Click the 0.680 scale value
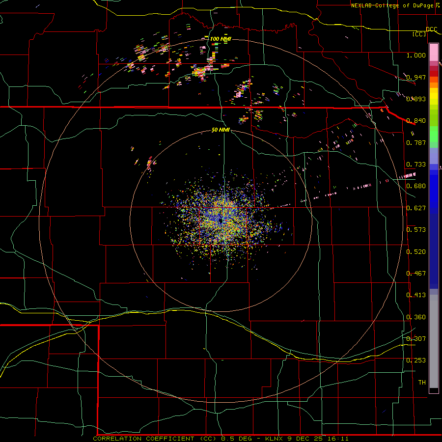Viewport: 442px width, 442px height. [x=416, y=186]
